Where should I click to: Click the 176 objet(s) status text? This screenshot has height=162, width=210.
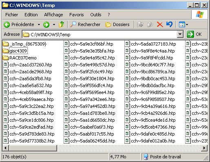14,157
